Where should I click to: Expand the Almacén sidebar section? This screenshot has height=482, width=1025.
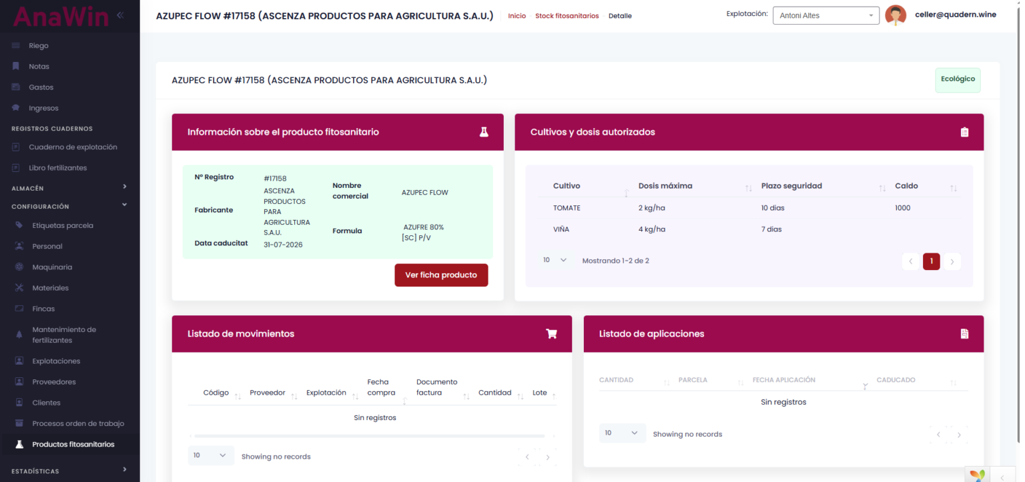coord(124,188)
